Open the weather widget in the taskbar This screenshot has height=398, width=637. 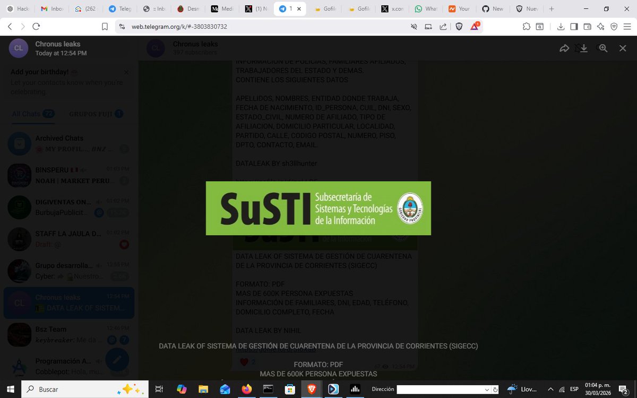[522, 389]
